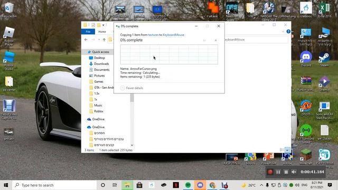Cancel the copy operation
This screenshot has height=190, width=338.
[x=215, y=40]
